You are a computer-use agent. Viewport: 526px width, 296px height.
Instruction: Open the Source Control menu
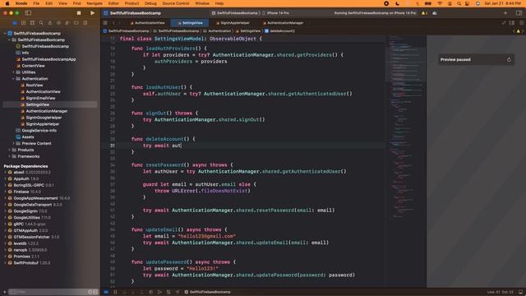pyautogui.click(x=176, y=3)
